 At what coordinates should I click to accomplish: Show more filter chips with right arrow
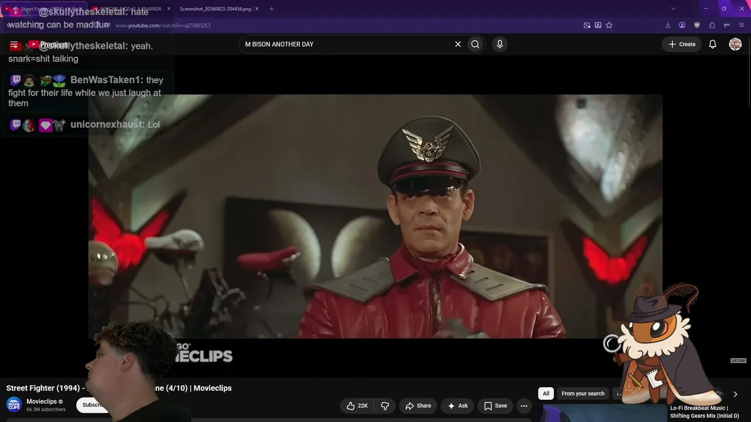pos(735,394)
